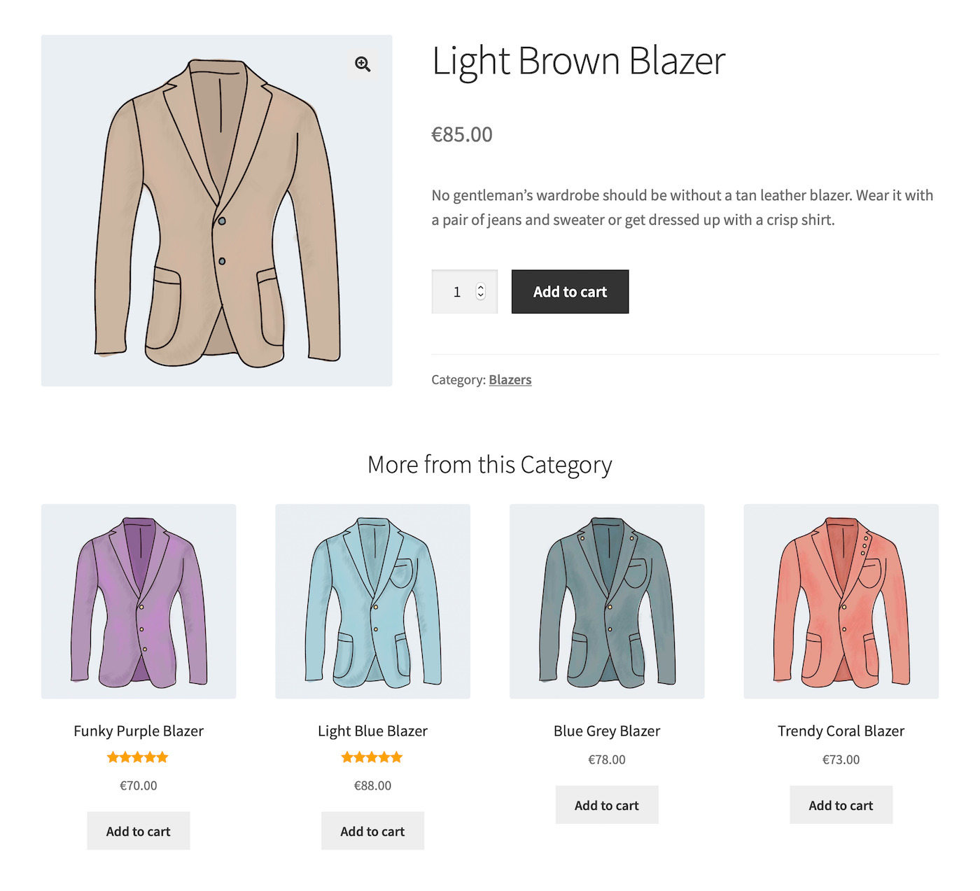Click the Funky Purple Blazer title
980x891 pixels.
(x=139, y=731)
